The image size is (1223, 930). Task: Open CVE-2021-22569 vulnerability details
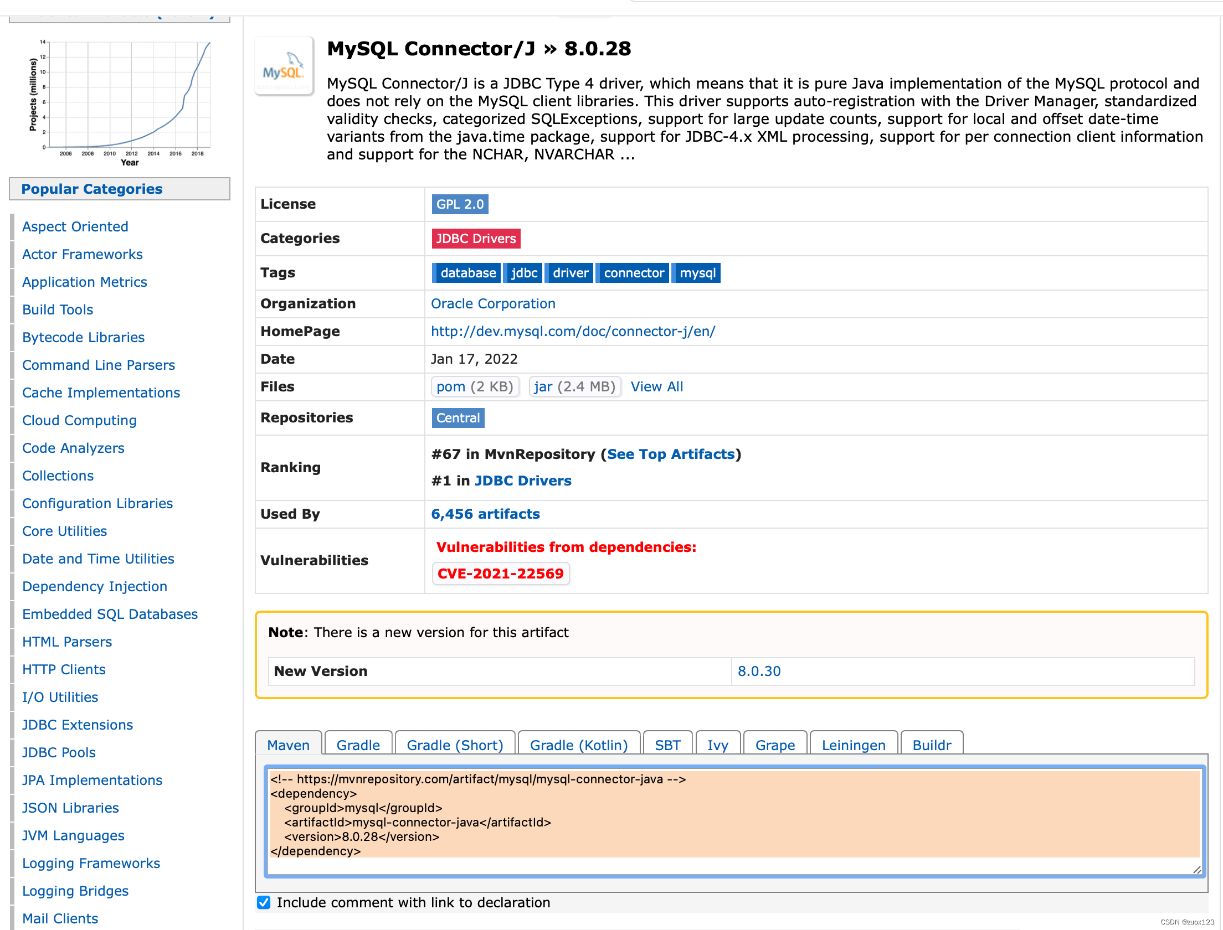point(501,573)
